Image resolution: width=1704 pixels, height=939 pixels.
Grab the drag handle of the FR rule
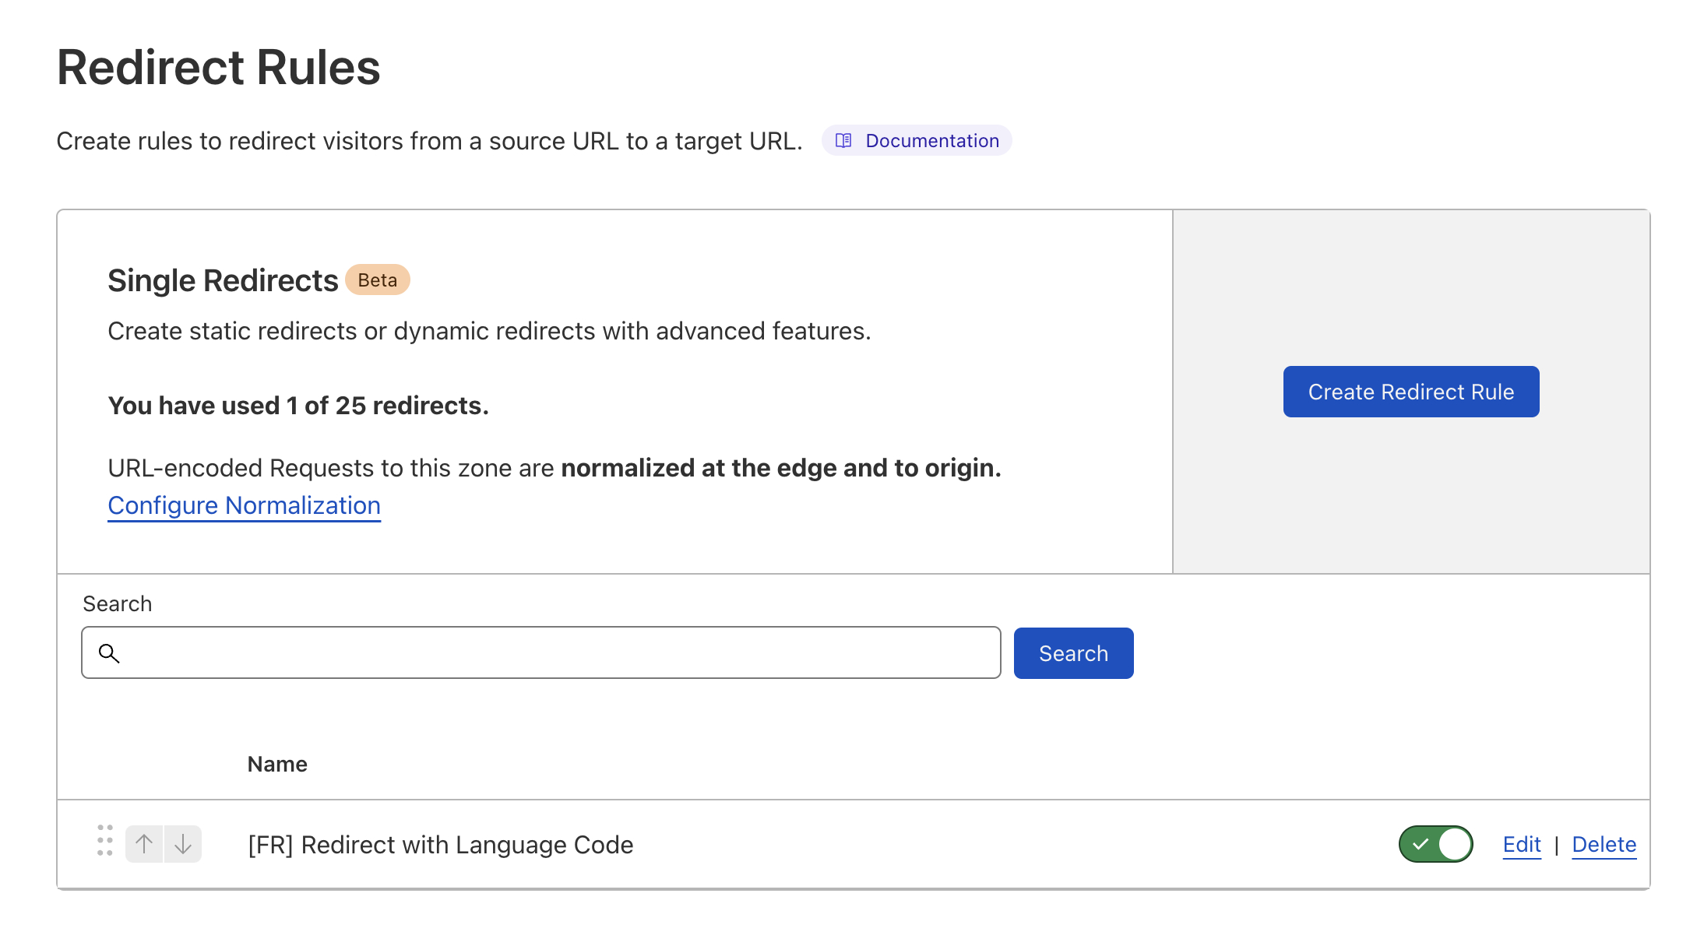coord(105,841)
